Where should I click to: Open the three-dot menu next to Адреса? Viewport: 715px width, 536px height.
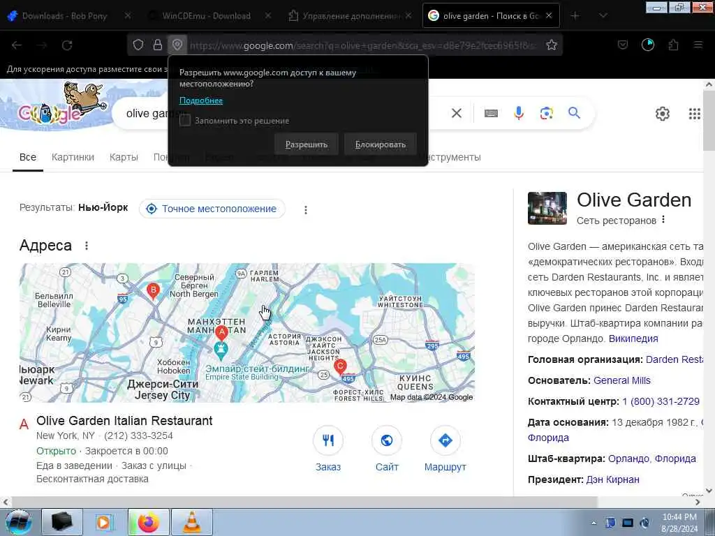(87, 246)
